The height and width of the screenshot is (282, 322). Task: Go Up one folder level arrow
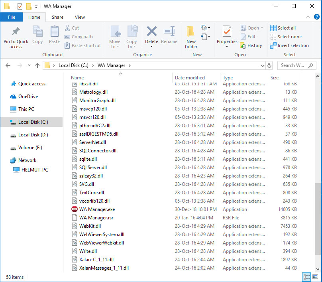[x=37, y=65]
